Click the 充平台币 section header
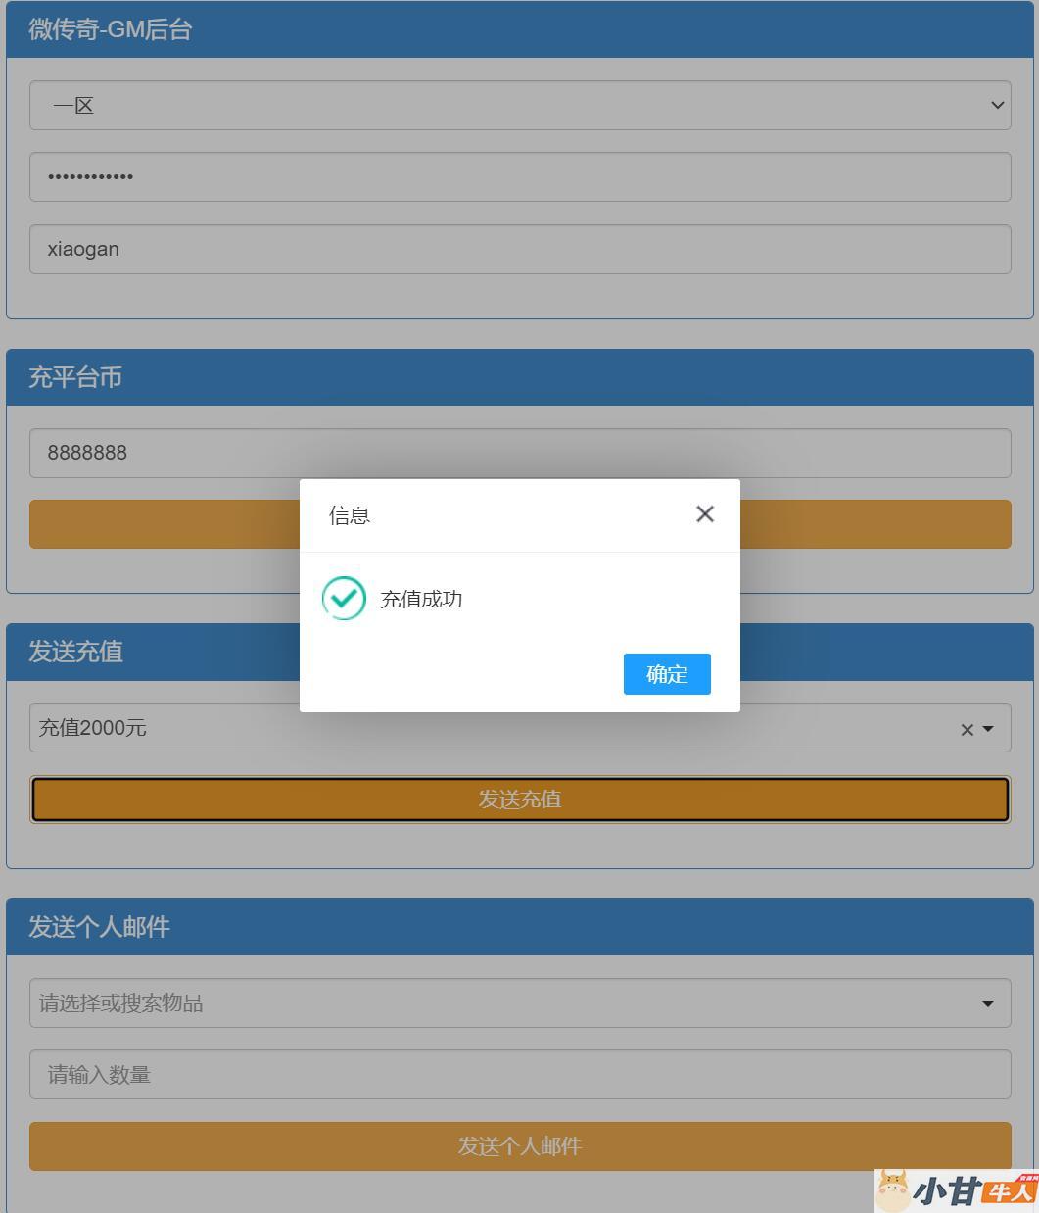The height and width of the screenshot is (1213, 1039). coord(75,377)
